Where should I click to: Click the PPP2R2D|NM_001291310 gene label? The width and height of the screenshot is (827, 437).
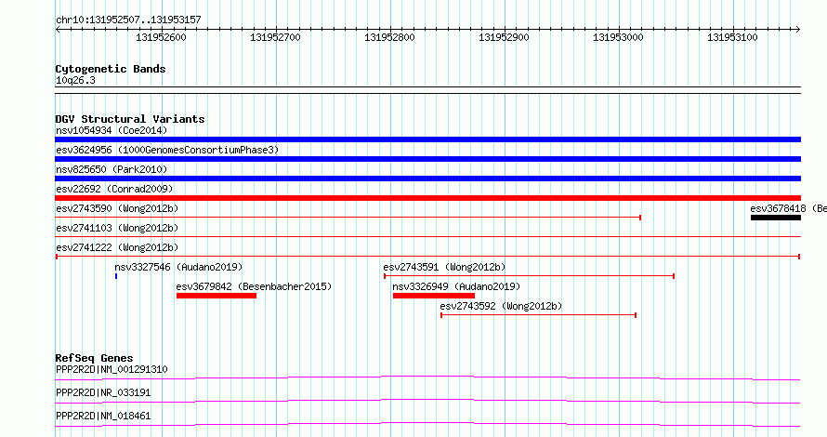(112, 369)
